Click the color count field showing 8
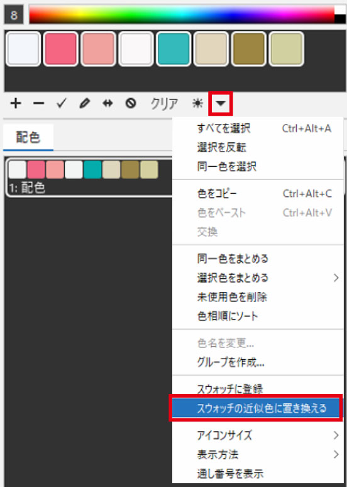The width and height of the screenshot is (347, 487). [14, 14]
